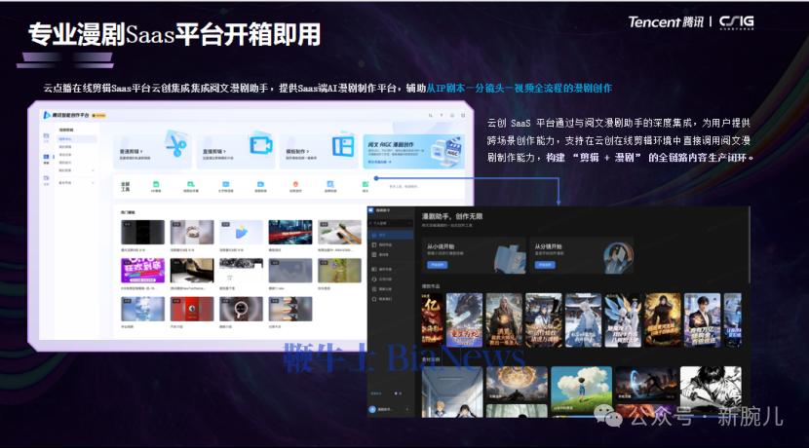
Task: Click the start button under 从分镜开始
Action: 545,265
